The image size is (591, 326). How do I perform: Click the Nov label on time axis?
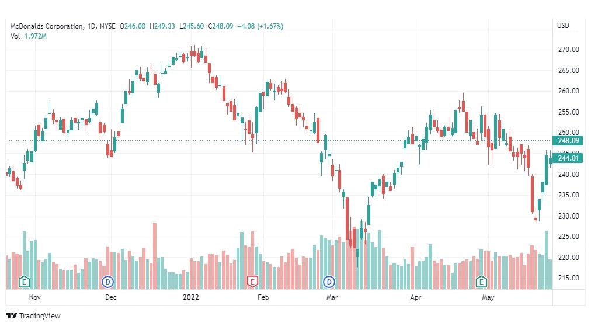tap(34, 297)
